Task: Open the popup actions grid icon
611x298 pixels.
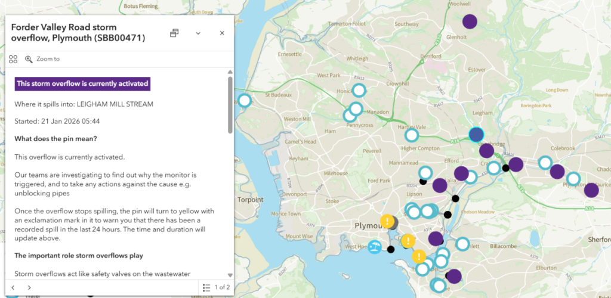Action: 13,59
